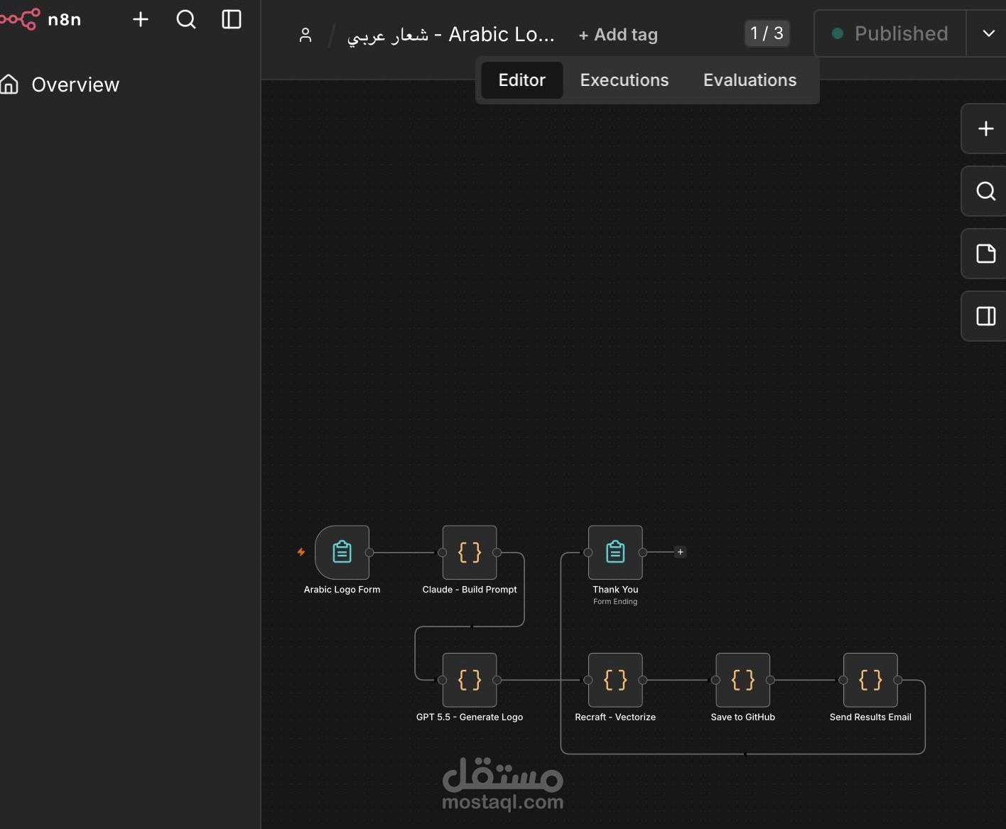This screenshot has height=829, width=1006.
Task: Click the Send Results Email label
Action: [870, 717]
